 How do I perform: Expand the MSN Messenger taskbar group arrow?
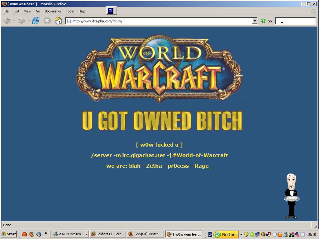[x=86, y=234]
